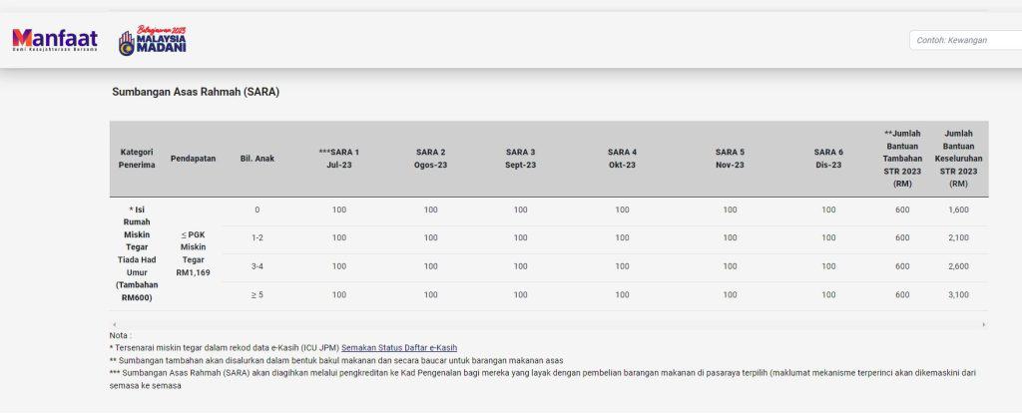
Task: Click the 'SARA 3 Sept-23' column header
Action: point(520,159)
